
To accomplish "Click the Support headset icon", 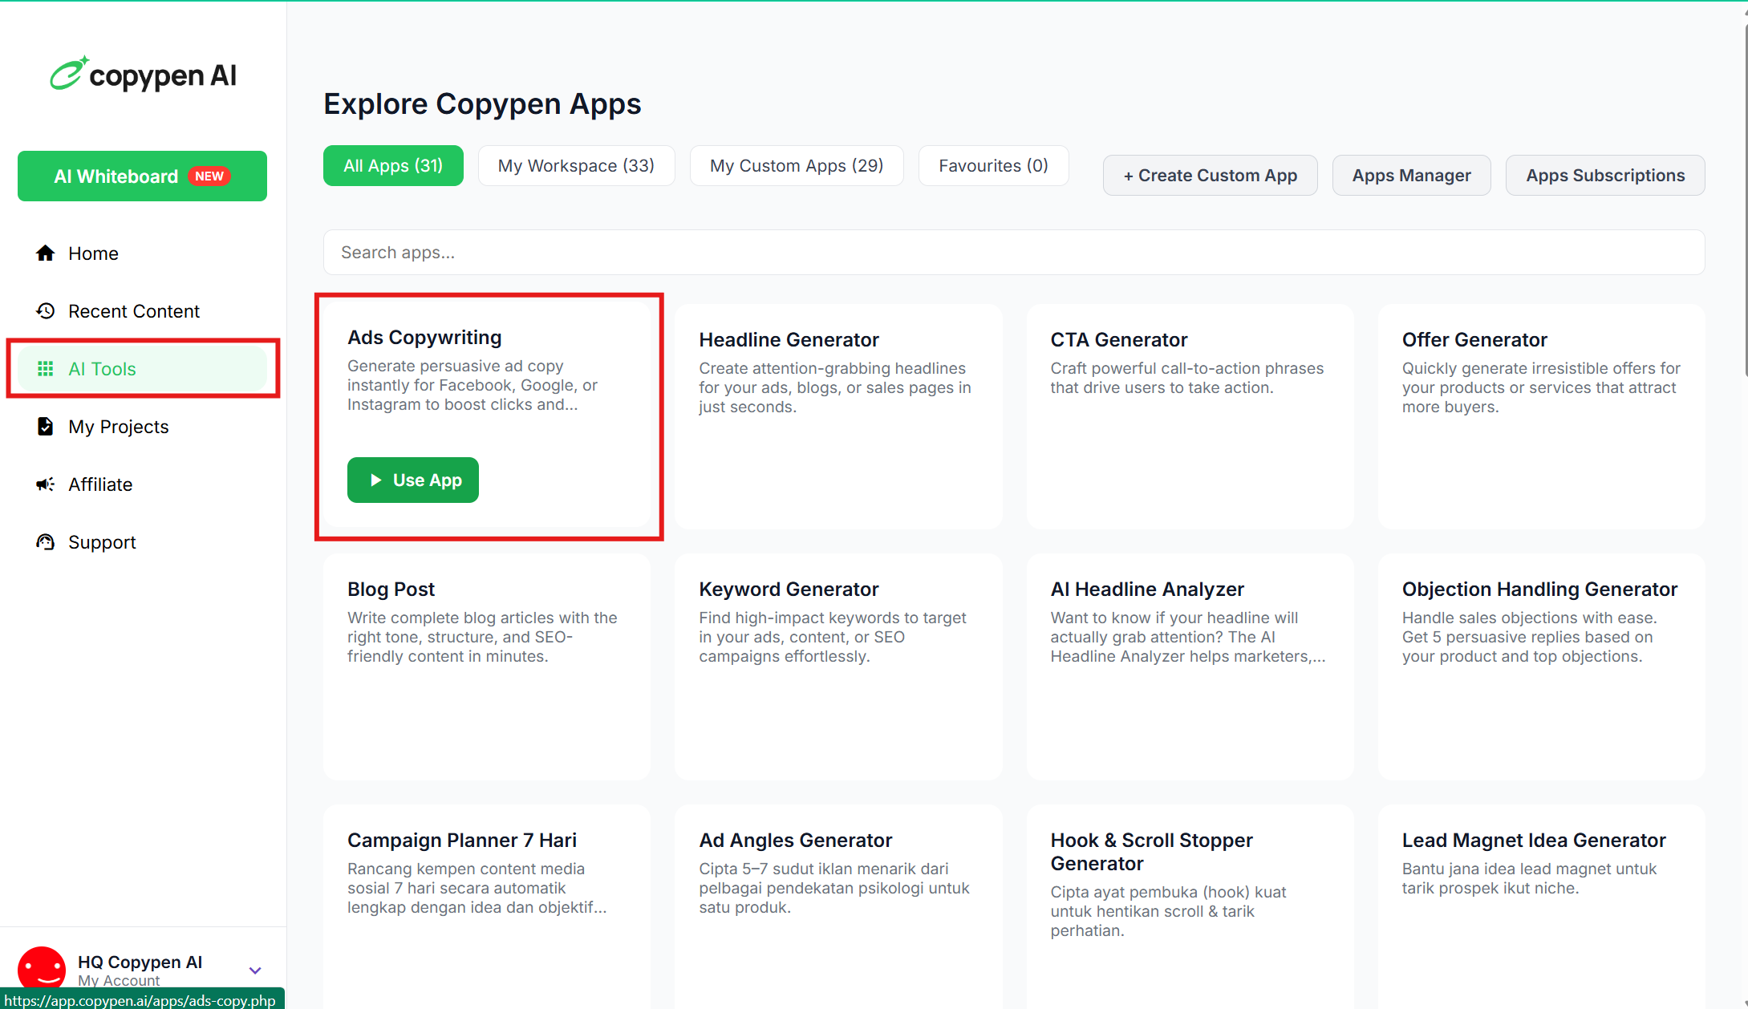I will coord(46,542).
